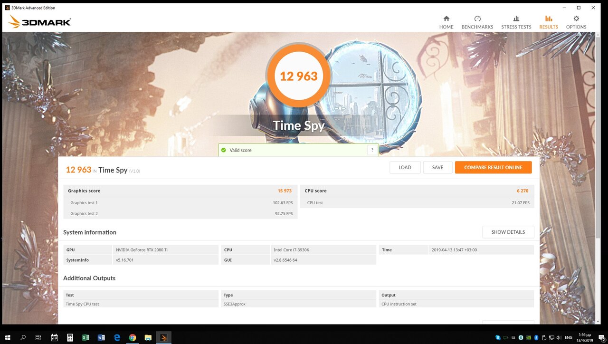Open Calculator from the taskbar
608x344 pixels.
point(70,337)
